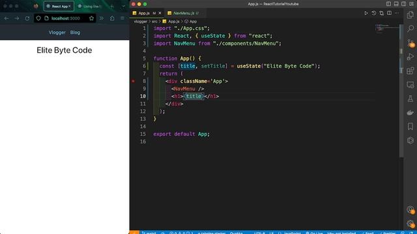
Task: Click the Blog nav link
Action: pos(75,32)
